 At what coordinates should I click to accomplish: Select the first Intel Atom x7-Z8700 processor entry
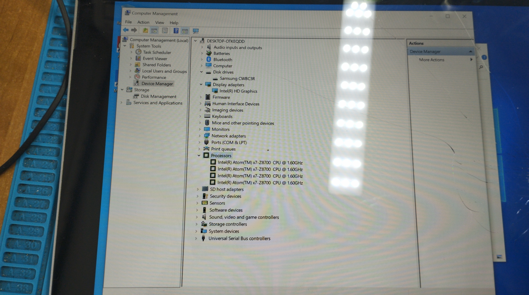[260, 163]
